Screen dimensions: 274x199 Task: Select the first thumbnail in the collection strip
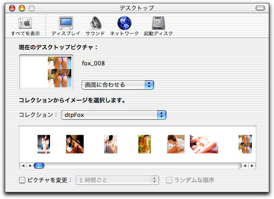44,144
